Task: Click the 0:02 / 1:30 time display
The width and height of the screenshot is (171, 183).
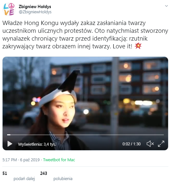Action: pos(131,144)
